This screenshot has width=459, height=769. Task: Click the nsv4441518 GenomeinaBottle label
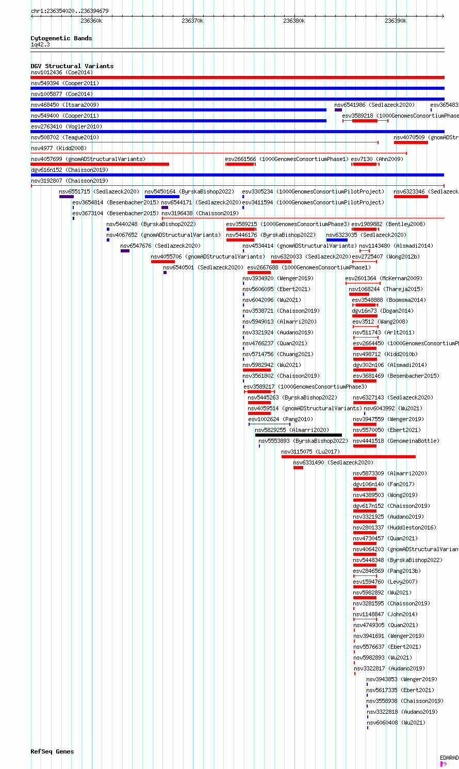coord(397,441)
